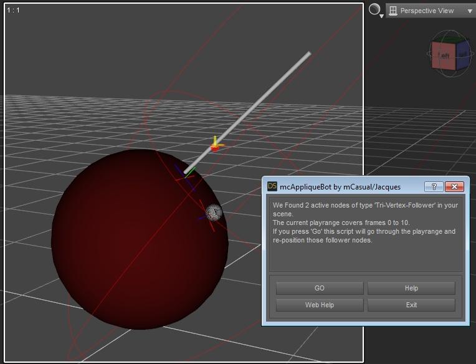The image size is (476, 364).
Task: Click the 1 : 1 aspect label
Action: click(x=13, y=10)
